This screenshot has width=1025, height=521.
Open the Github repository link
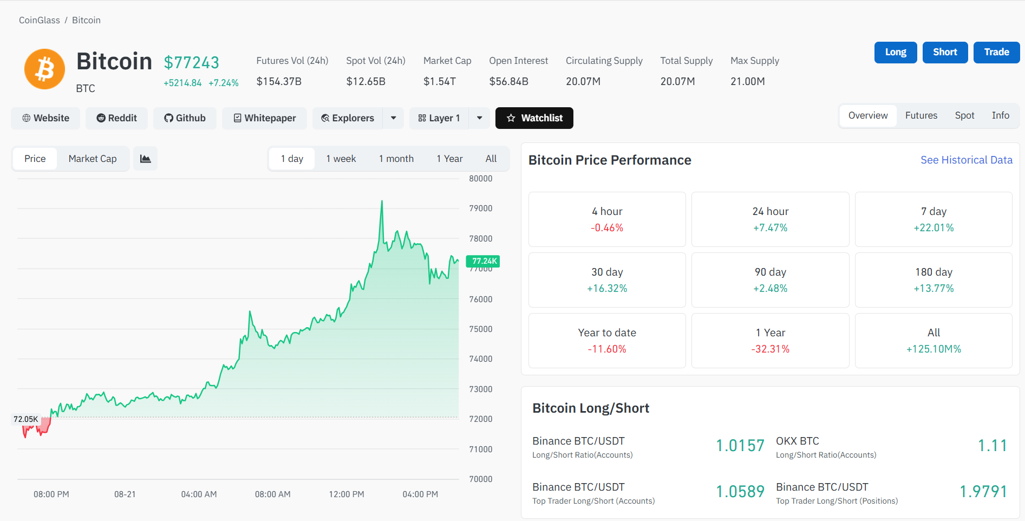coord(185,118)
